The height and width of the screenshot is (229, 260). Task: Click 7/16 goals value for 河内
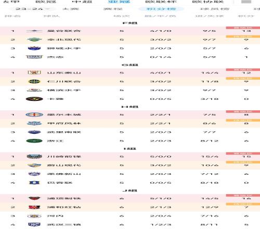click(x=210, y=216)
